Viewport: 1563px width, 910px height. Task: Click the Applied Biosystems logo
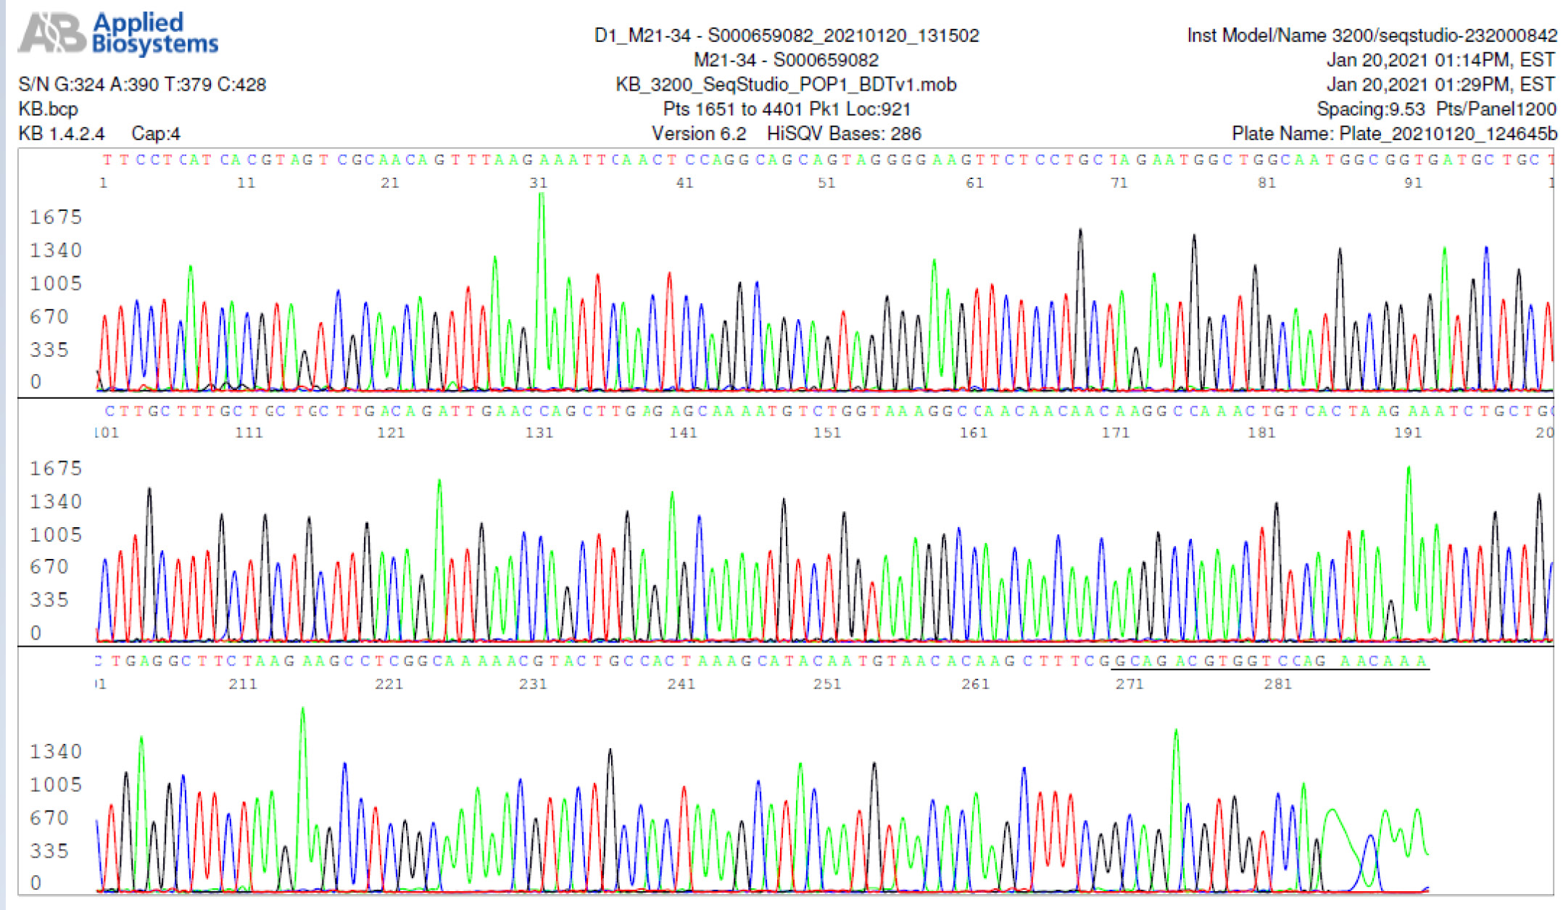118,34
